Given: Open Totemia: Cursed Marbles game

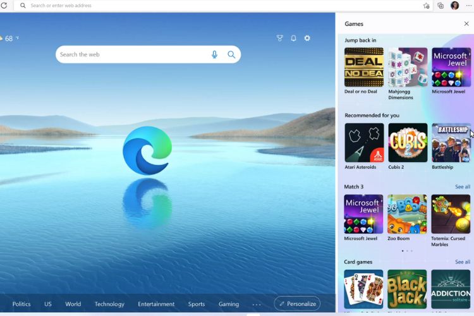Looking at the screenshot, I should point(451,214).
